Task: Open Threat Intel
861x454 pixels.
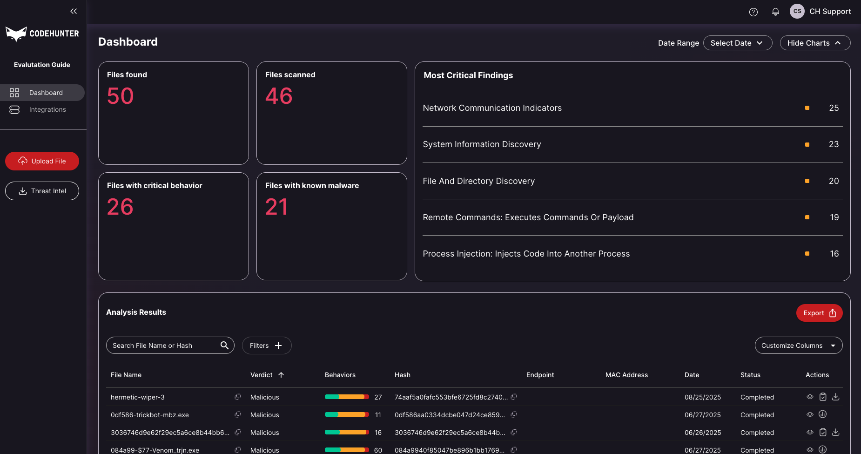Action: pyautogui.click(x=42, y=191)
